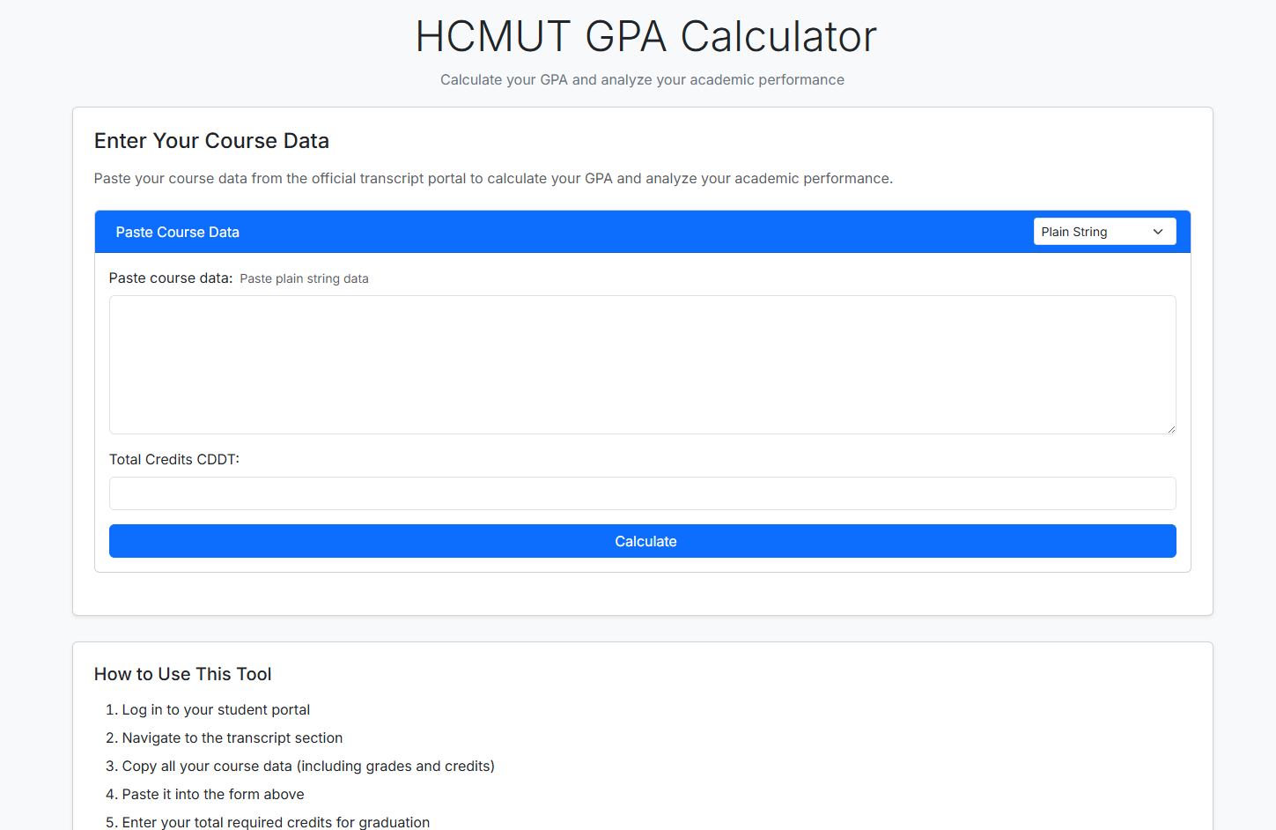The image size is (1276, 830).
Task: Click the transcript section instruction line
Action: click(232, 737)
